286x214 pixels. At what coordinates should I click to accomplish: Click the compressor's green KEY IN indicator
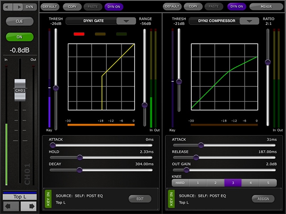click(x=171, y=198)
